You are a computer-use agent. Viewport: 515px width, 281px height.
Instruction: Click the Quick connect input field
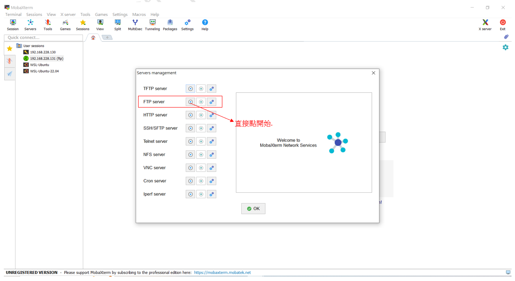43,38
